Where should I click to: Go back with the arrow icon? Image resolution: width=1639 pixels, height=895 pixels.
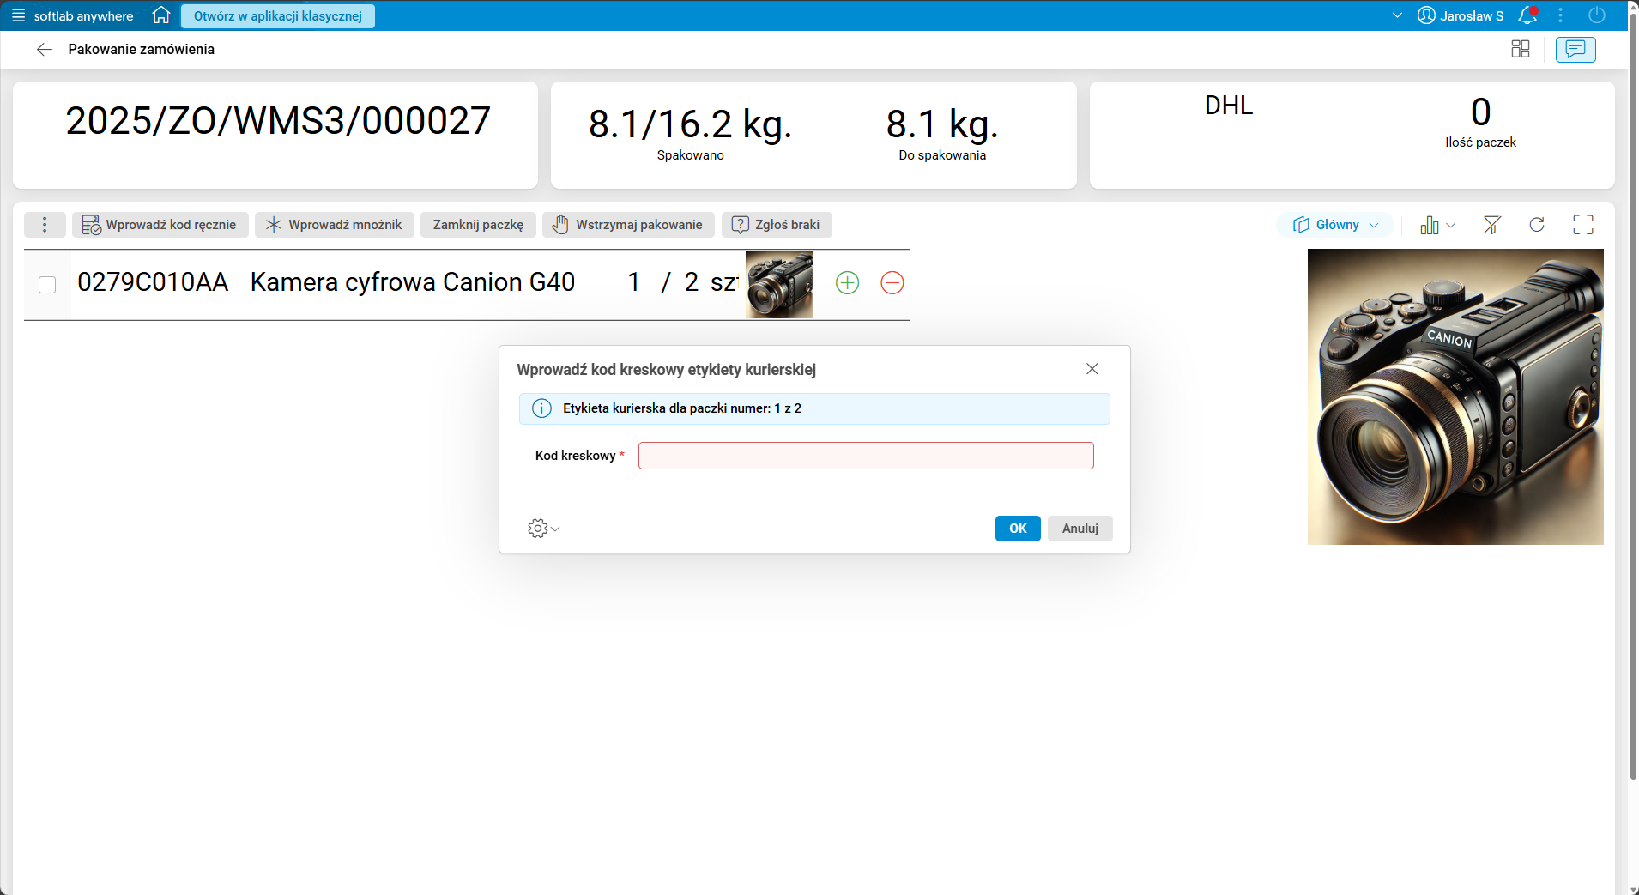pos(45,50)
